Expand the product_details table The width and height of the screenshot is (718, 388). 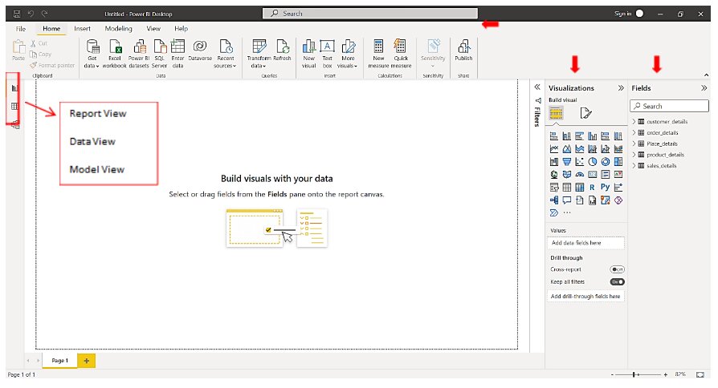click(634, 155)
